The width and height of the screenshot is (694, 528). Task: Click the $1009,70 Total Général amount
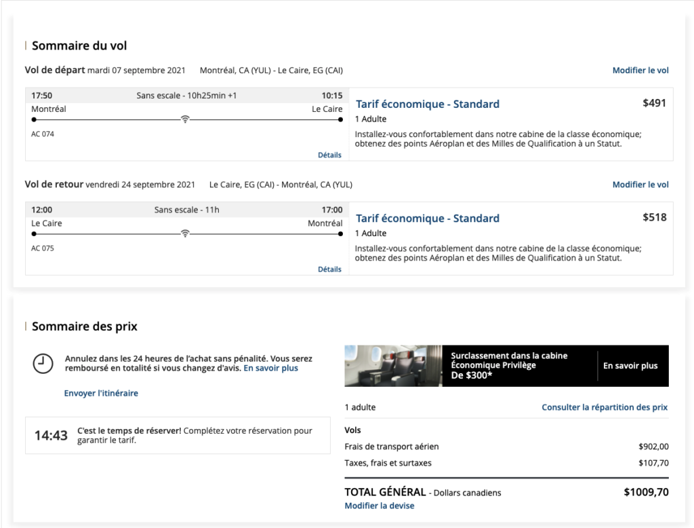[x=645, y=492]
